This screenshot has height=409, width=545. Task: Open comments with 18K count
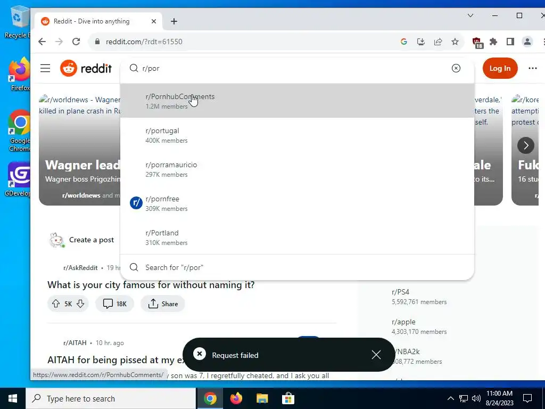(115, 304)
